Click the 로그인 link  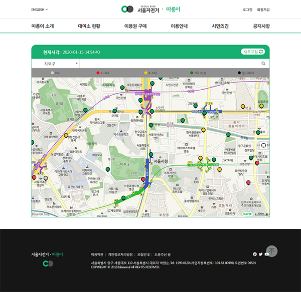click(247, 10)
